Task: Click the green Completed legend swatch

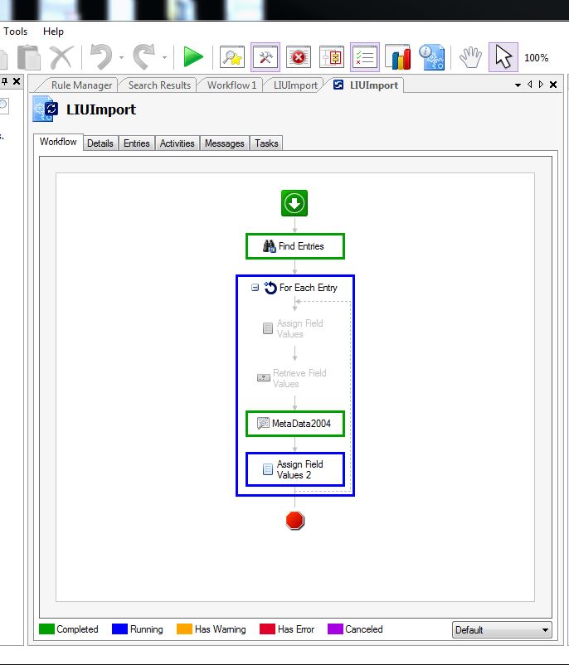Action: pos(46,629)
